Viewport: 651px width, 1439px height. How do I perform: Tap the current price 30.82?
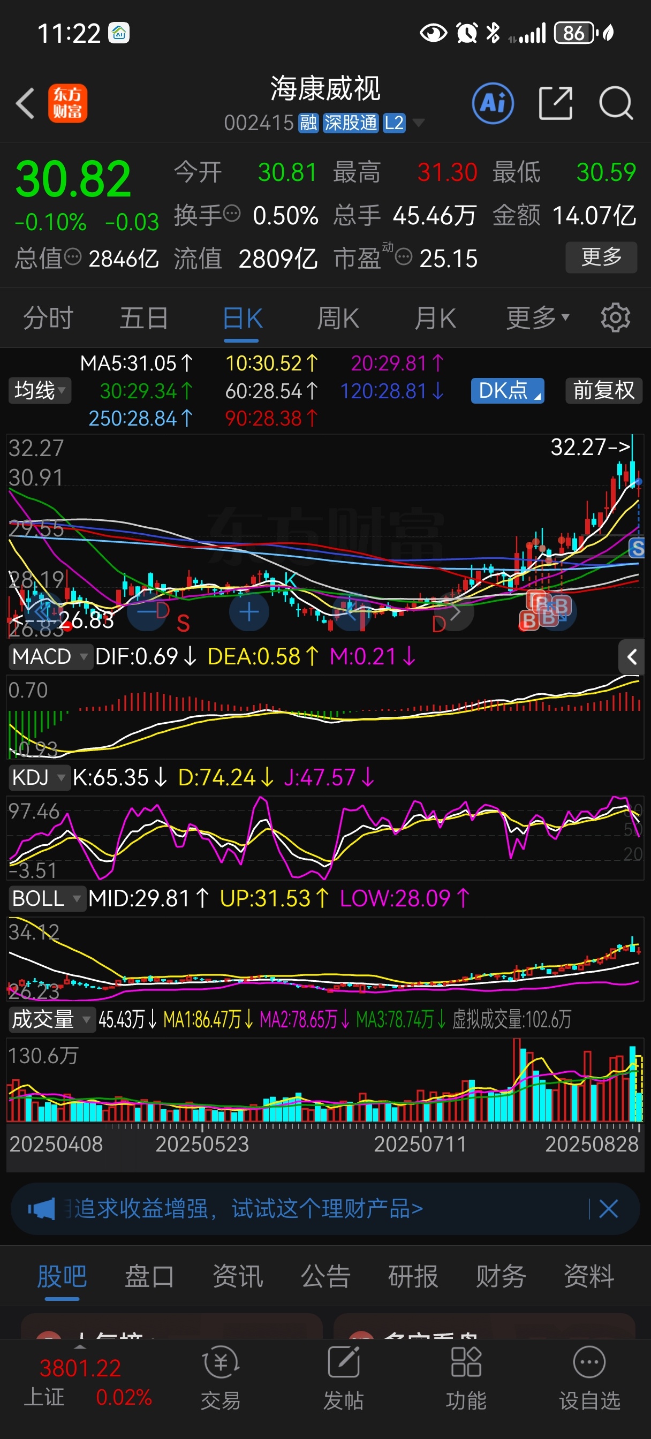click(73, 179)
